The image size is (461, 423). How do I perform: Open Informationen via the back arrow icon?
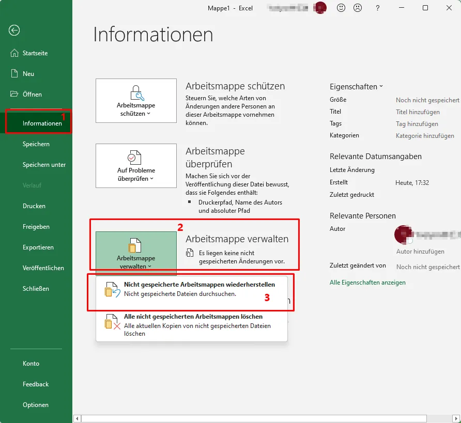tap(14, 30)
